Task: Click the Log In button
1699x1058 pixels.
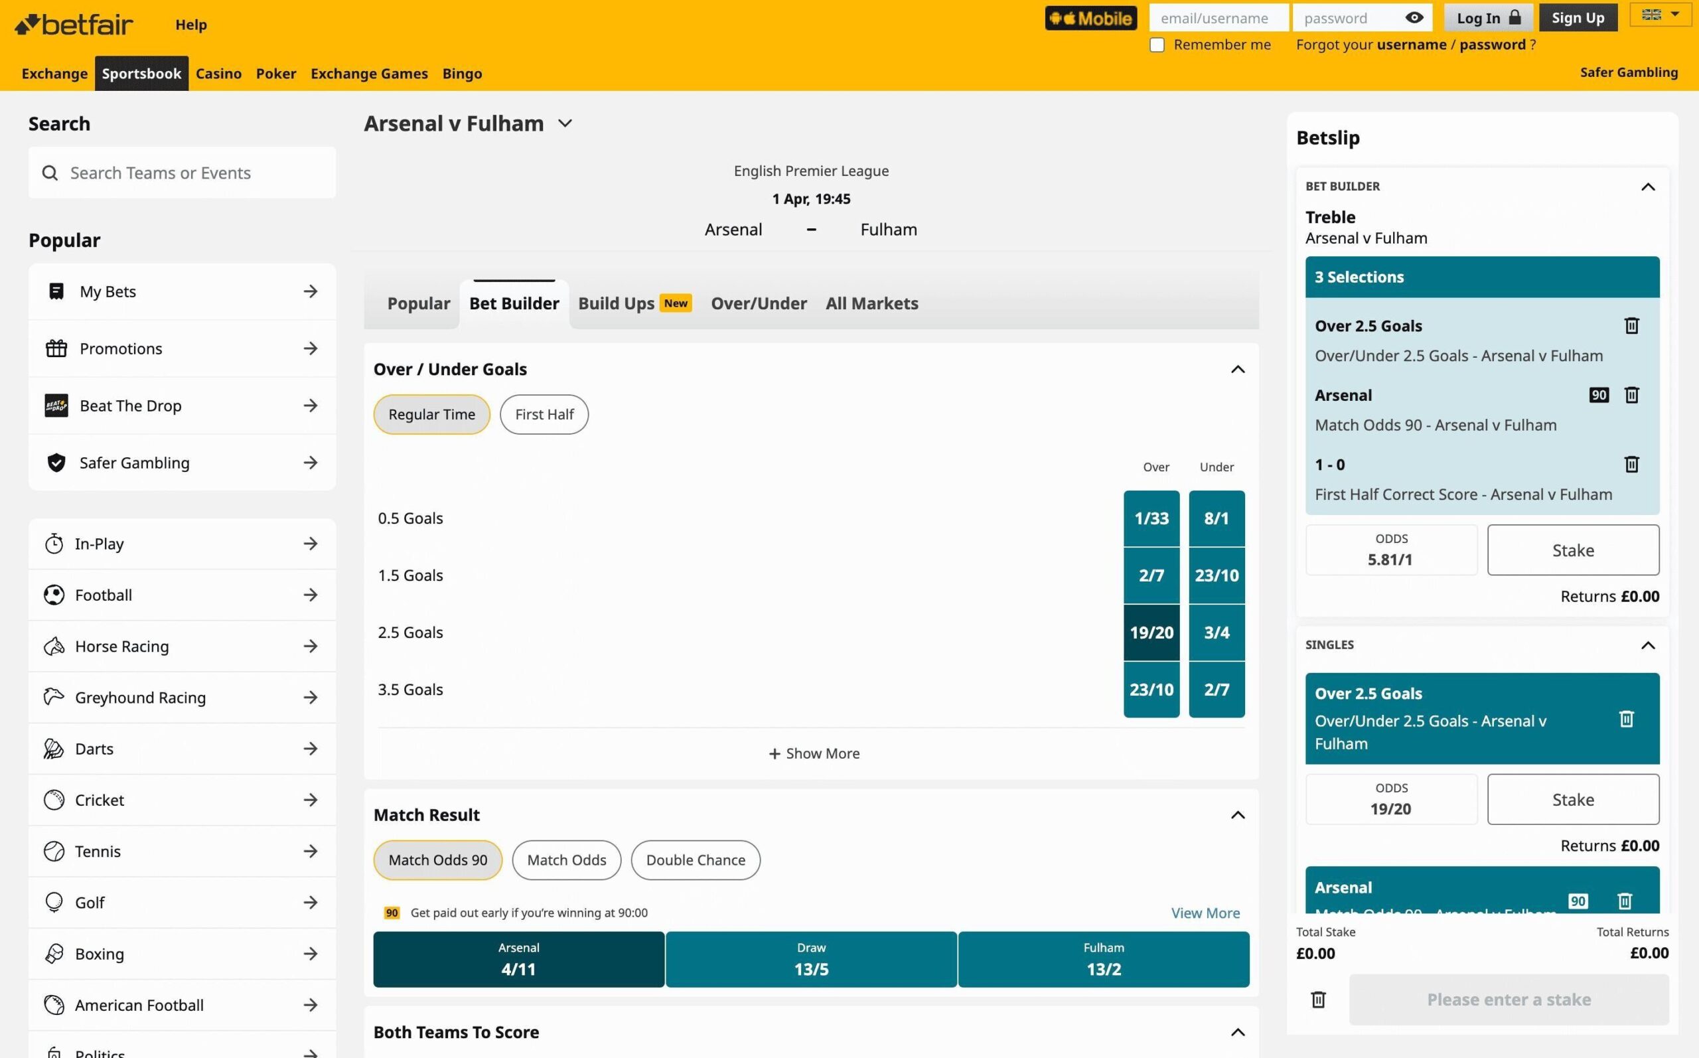Action: [1489, 18]
